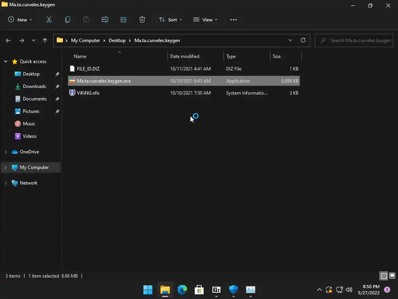Viewport: 398px width, 299px height.
Task: Sort by Size column header
Action: [x=286, y=56]
